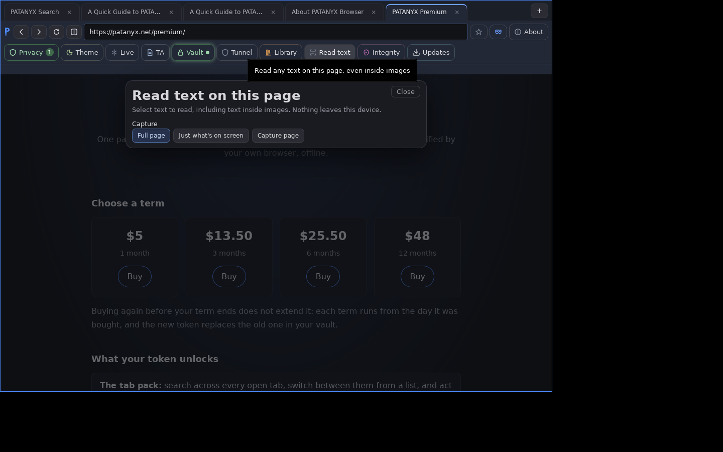This screenshot has width=723, height=452.
Task: Open the sidebar panel icon next to reload
Action: point(74,32)
